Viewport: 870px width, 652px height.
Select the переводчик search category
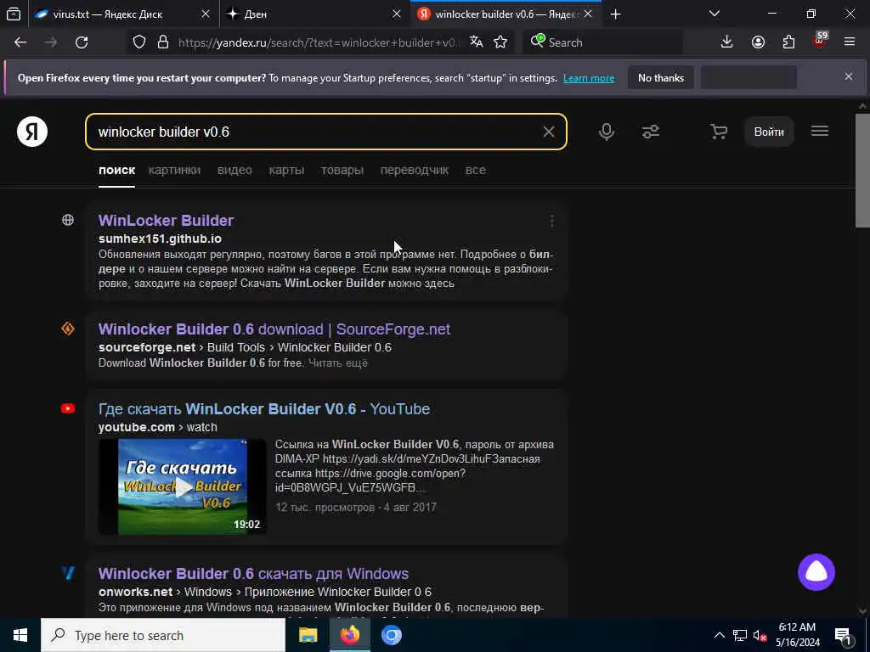tap(415, 170)
